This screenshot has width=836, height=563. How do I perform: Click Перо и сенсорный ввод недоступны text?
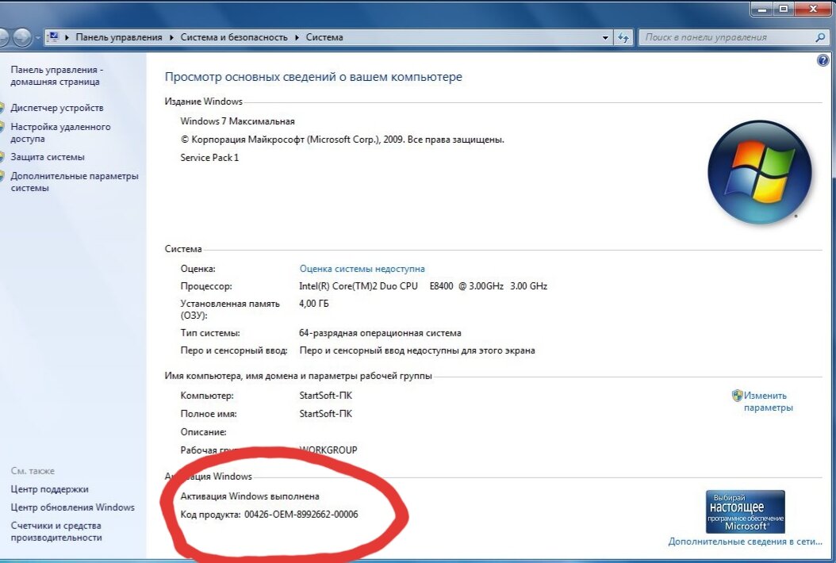[417, 350]
